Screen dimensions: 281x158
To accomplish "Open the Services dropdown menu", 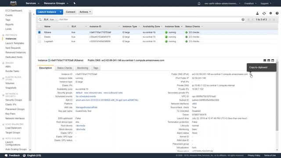I will click(32, 3).
